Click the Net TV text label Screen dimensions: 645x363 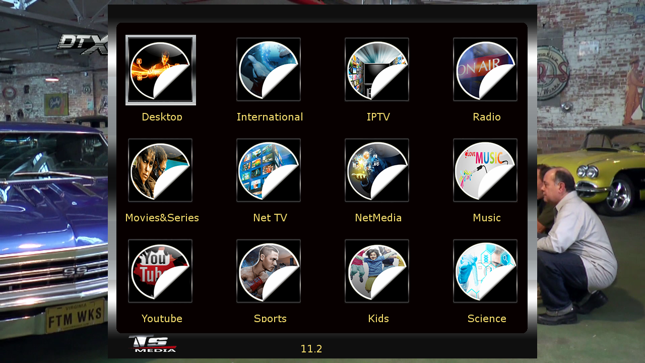270,218
